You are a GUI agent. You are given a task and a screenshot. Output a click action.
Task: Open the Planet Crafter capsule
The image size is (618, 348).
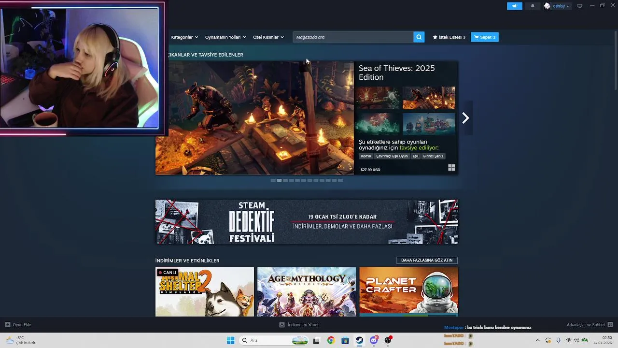pos(408,292)
